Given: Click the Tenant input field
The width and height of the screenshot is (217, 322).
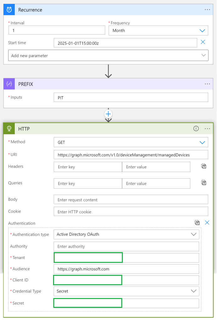Looking at the screenshot, I should click(126, 258).
